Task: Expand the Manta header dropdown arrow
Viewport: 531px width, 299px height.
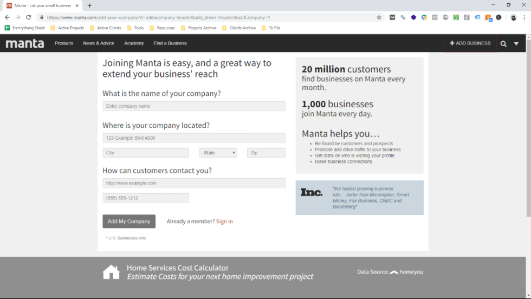Action: pyautogui.click(x=516, y=44)
